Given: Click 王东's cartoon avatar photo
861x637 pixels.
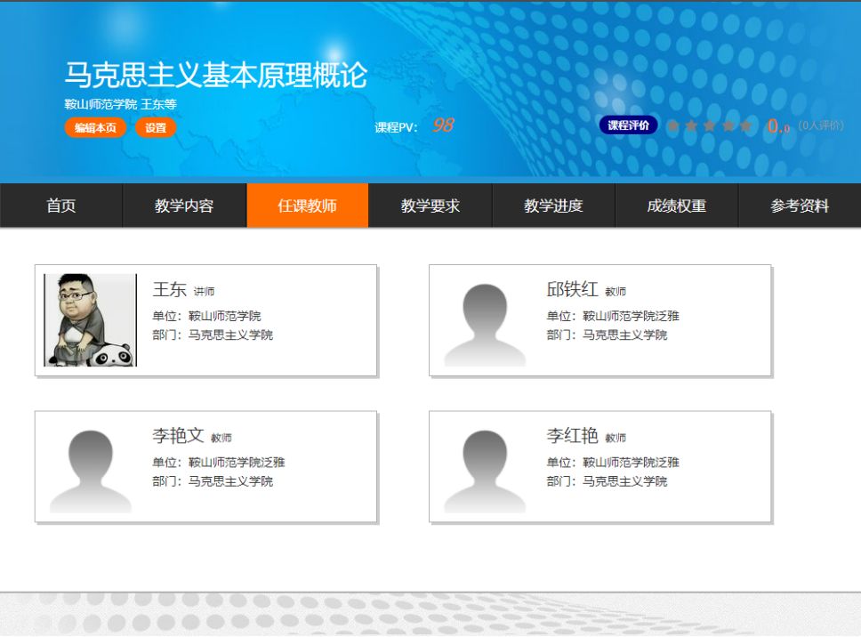Looking at the screenshot, I should click(90, 320).
